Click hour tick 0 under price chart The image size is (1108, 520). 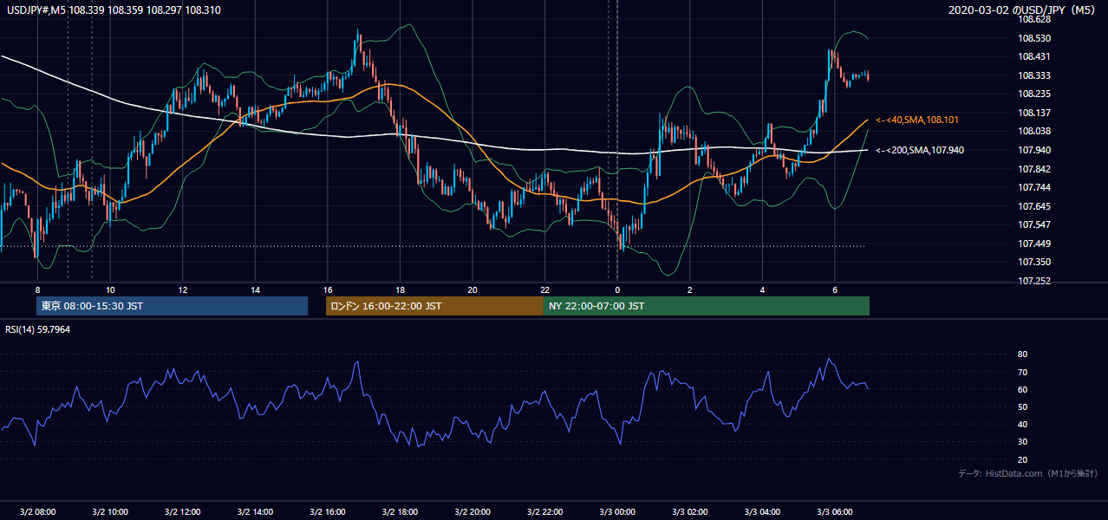(617, 289)
